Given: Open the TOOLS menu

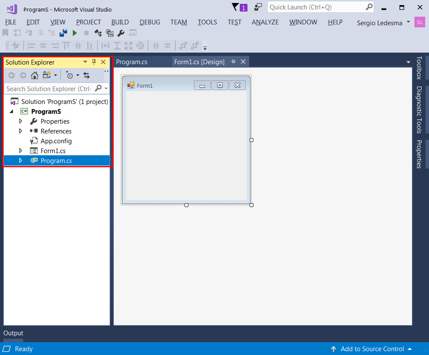Looking at the screenshot, I should coord(207,22).
